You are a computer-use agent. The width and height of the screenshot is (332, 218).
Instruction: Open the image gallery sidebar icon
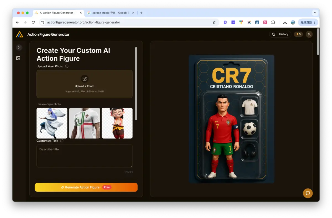click(18, 58)
